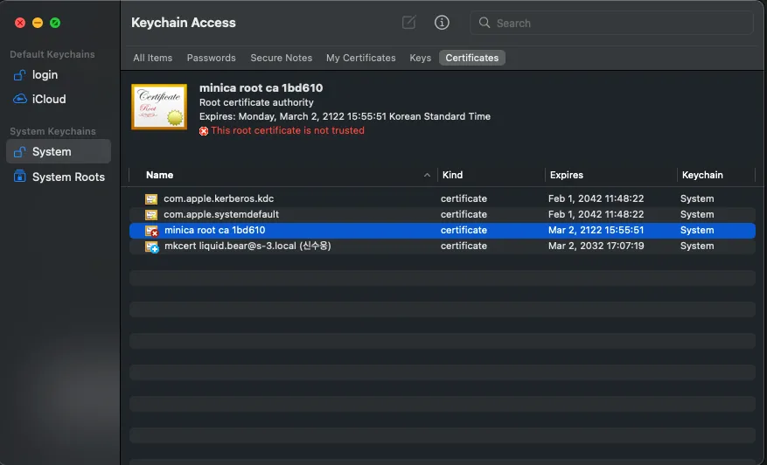Click the magnifier icon in search field
This screenshot has width=767, height=465.
pyautogui.click(x=485, y=23)
